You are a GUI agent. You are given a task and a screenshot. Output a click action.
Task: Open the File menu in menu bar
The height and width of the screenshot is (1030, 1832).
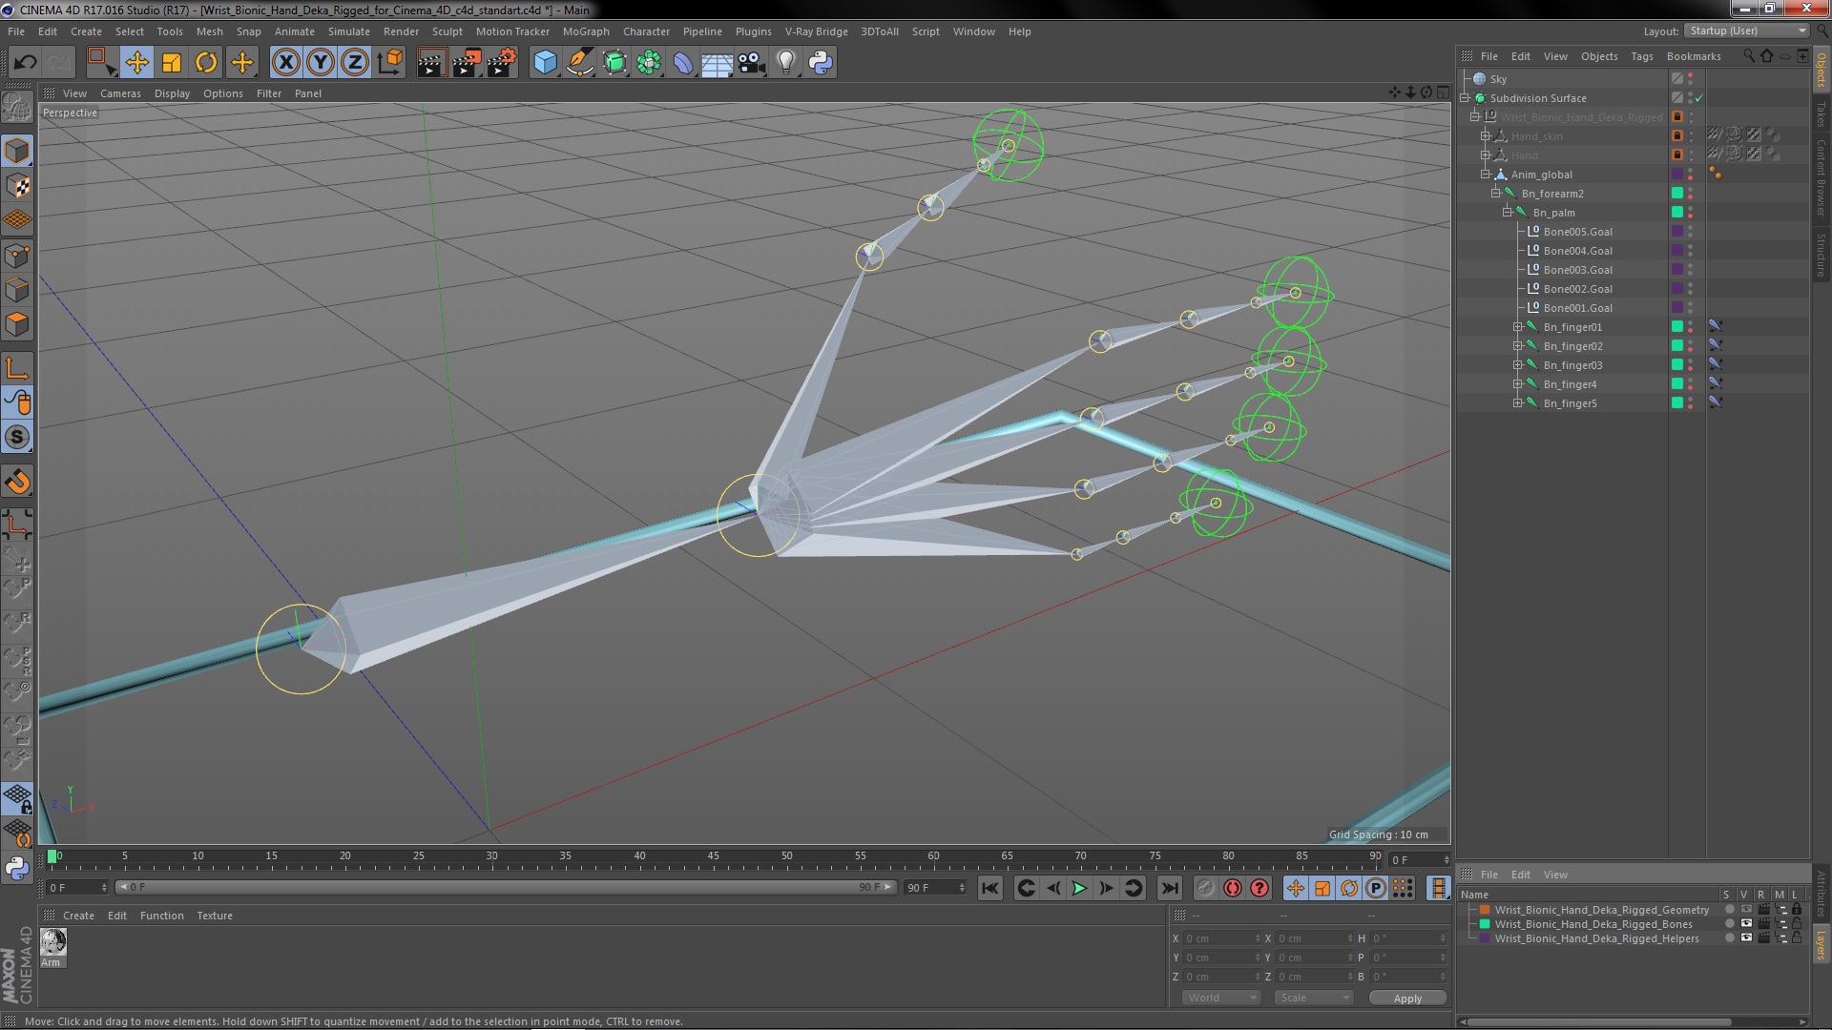tap(16, 31)
